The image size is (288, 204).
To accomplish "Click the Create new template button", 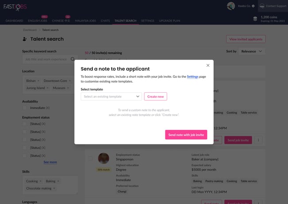I will click(x=156, y=96).
